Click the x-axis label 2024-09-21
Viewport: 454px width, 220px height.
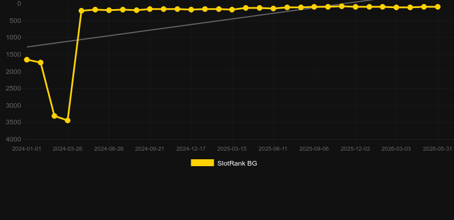149,149
